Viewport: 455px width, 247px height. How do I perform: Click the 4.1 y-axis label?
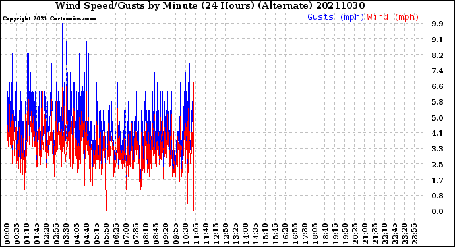tap(437, 133)
